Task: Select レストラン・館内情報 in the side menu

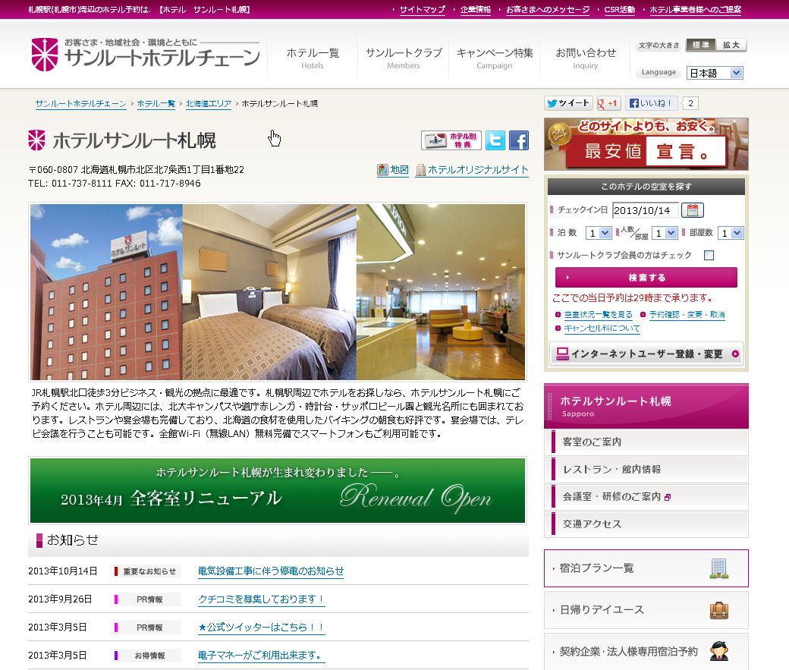Action: point(646,470)
